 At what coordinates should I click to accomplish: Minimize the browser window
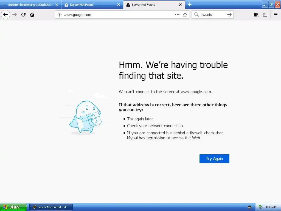pos(265,5)
